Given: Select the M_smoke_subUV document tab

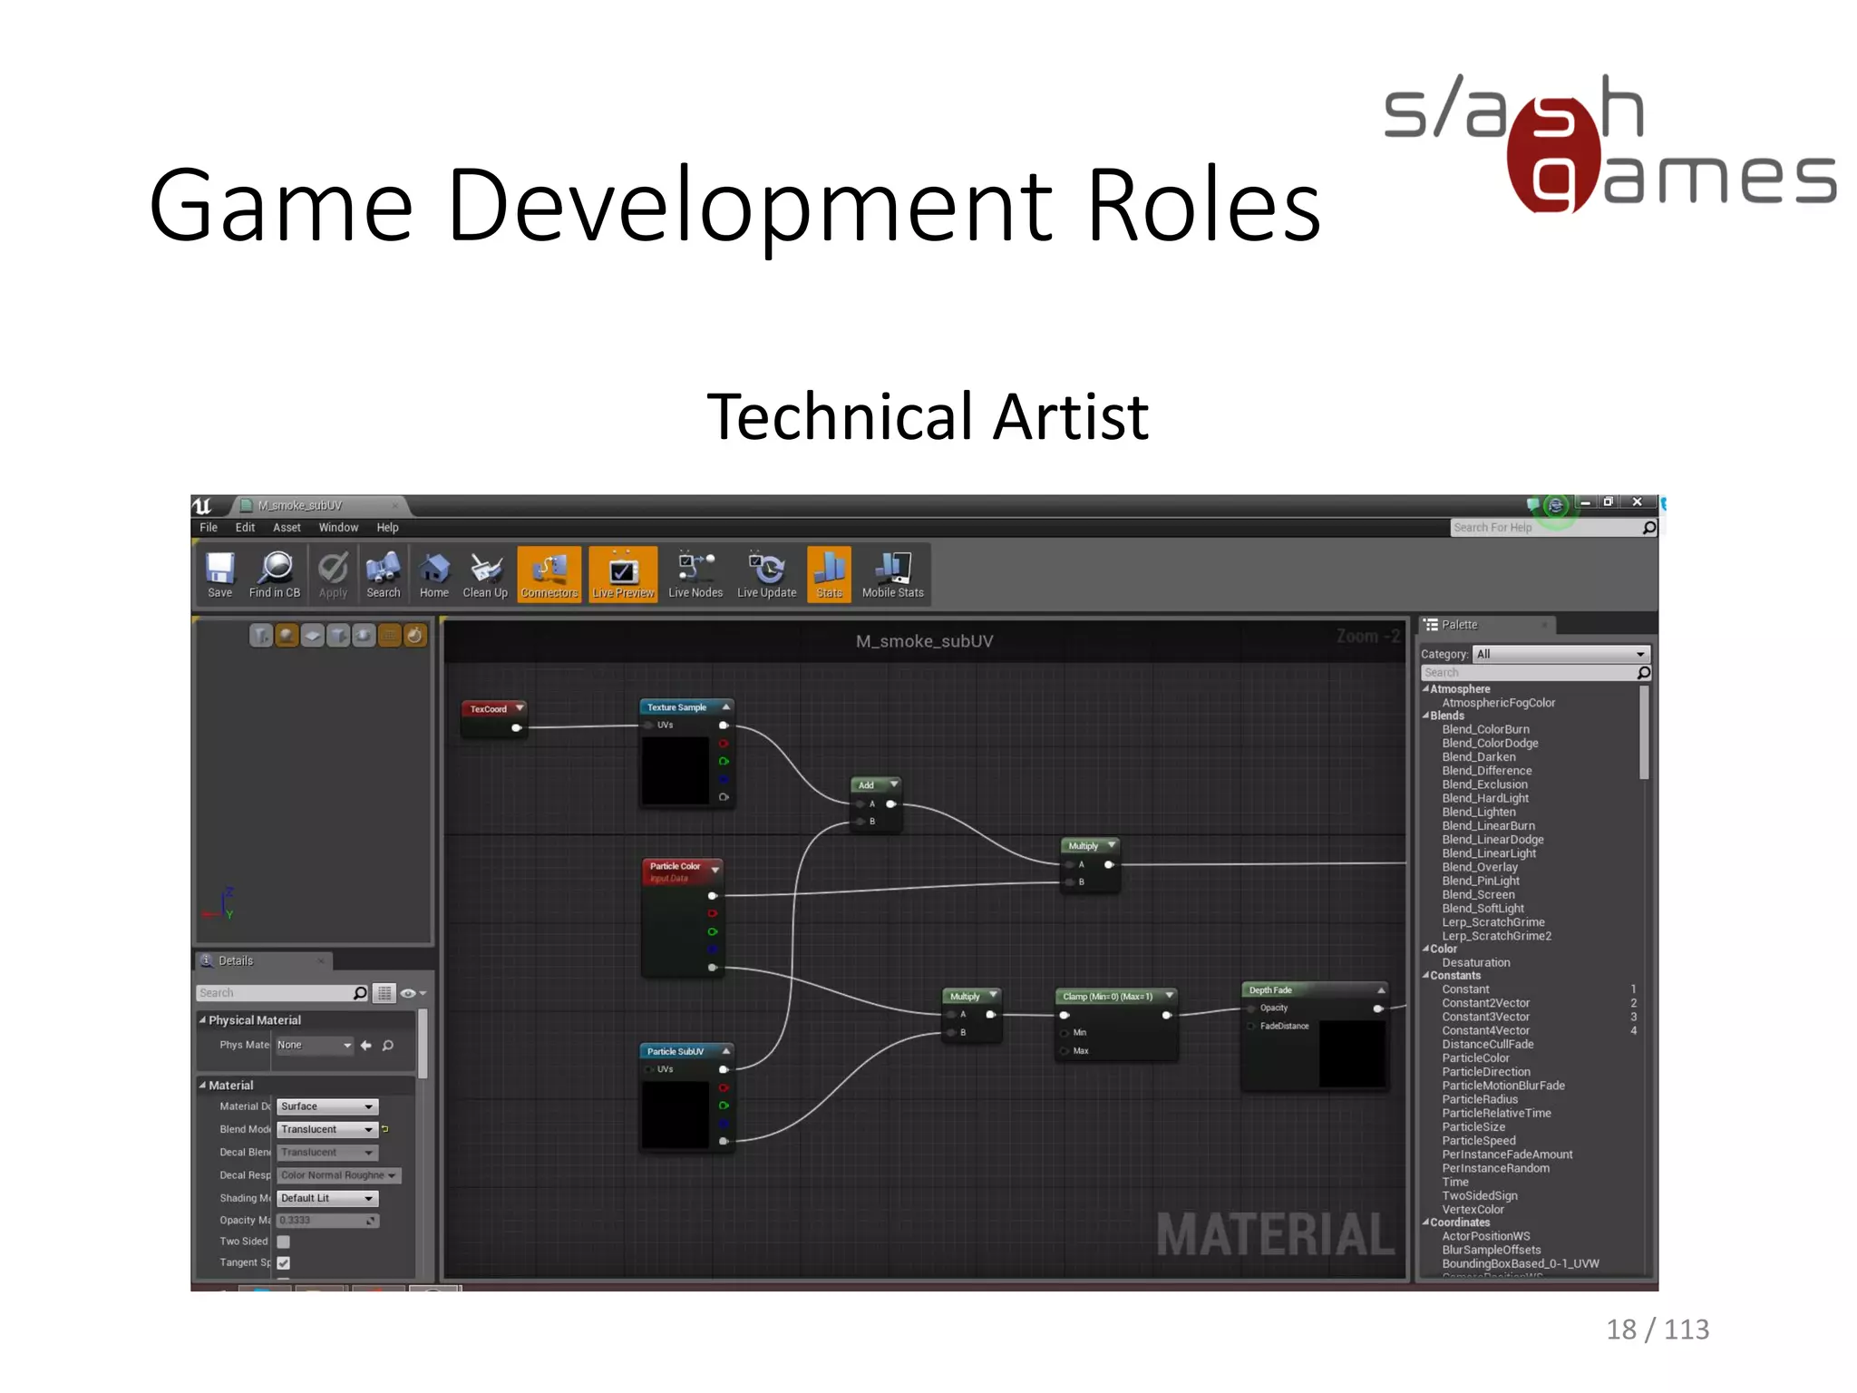Looking at the screenshot, I should (317, 506).
